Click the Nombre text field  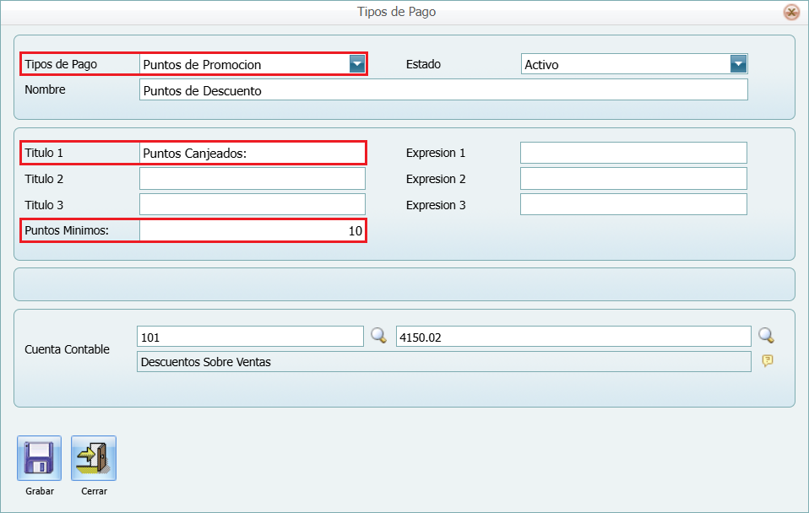pos(443,90)
